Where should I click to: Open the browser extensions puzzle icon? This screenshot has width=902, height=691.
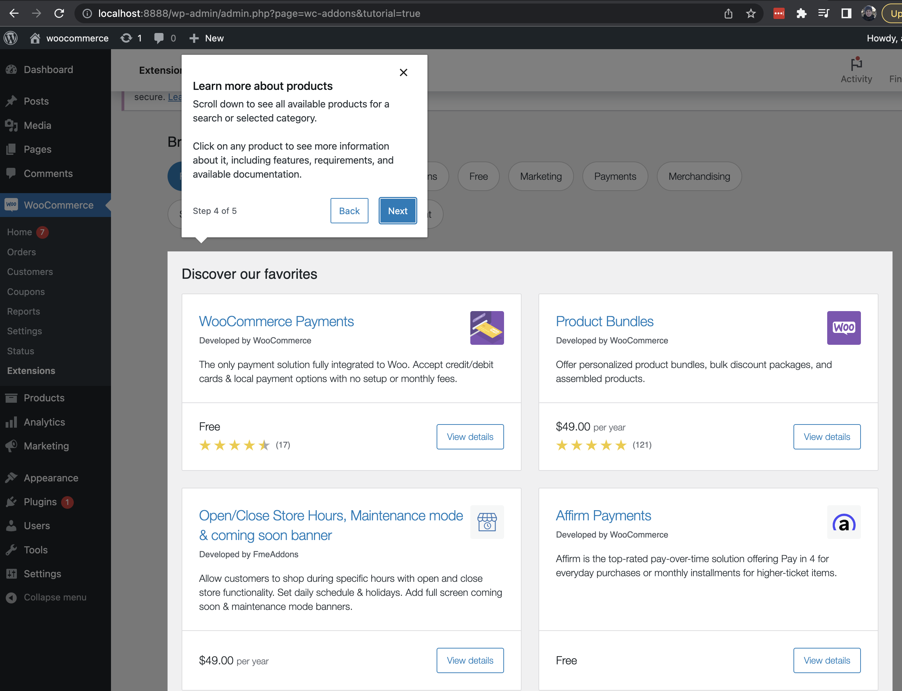801,14
